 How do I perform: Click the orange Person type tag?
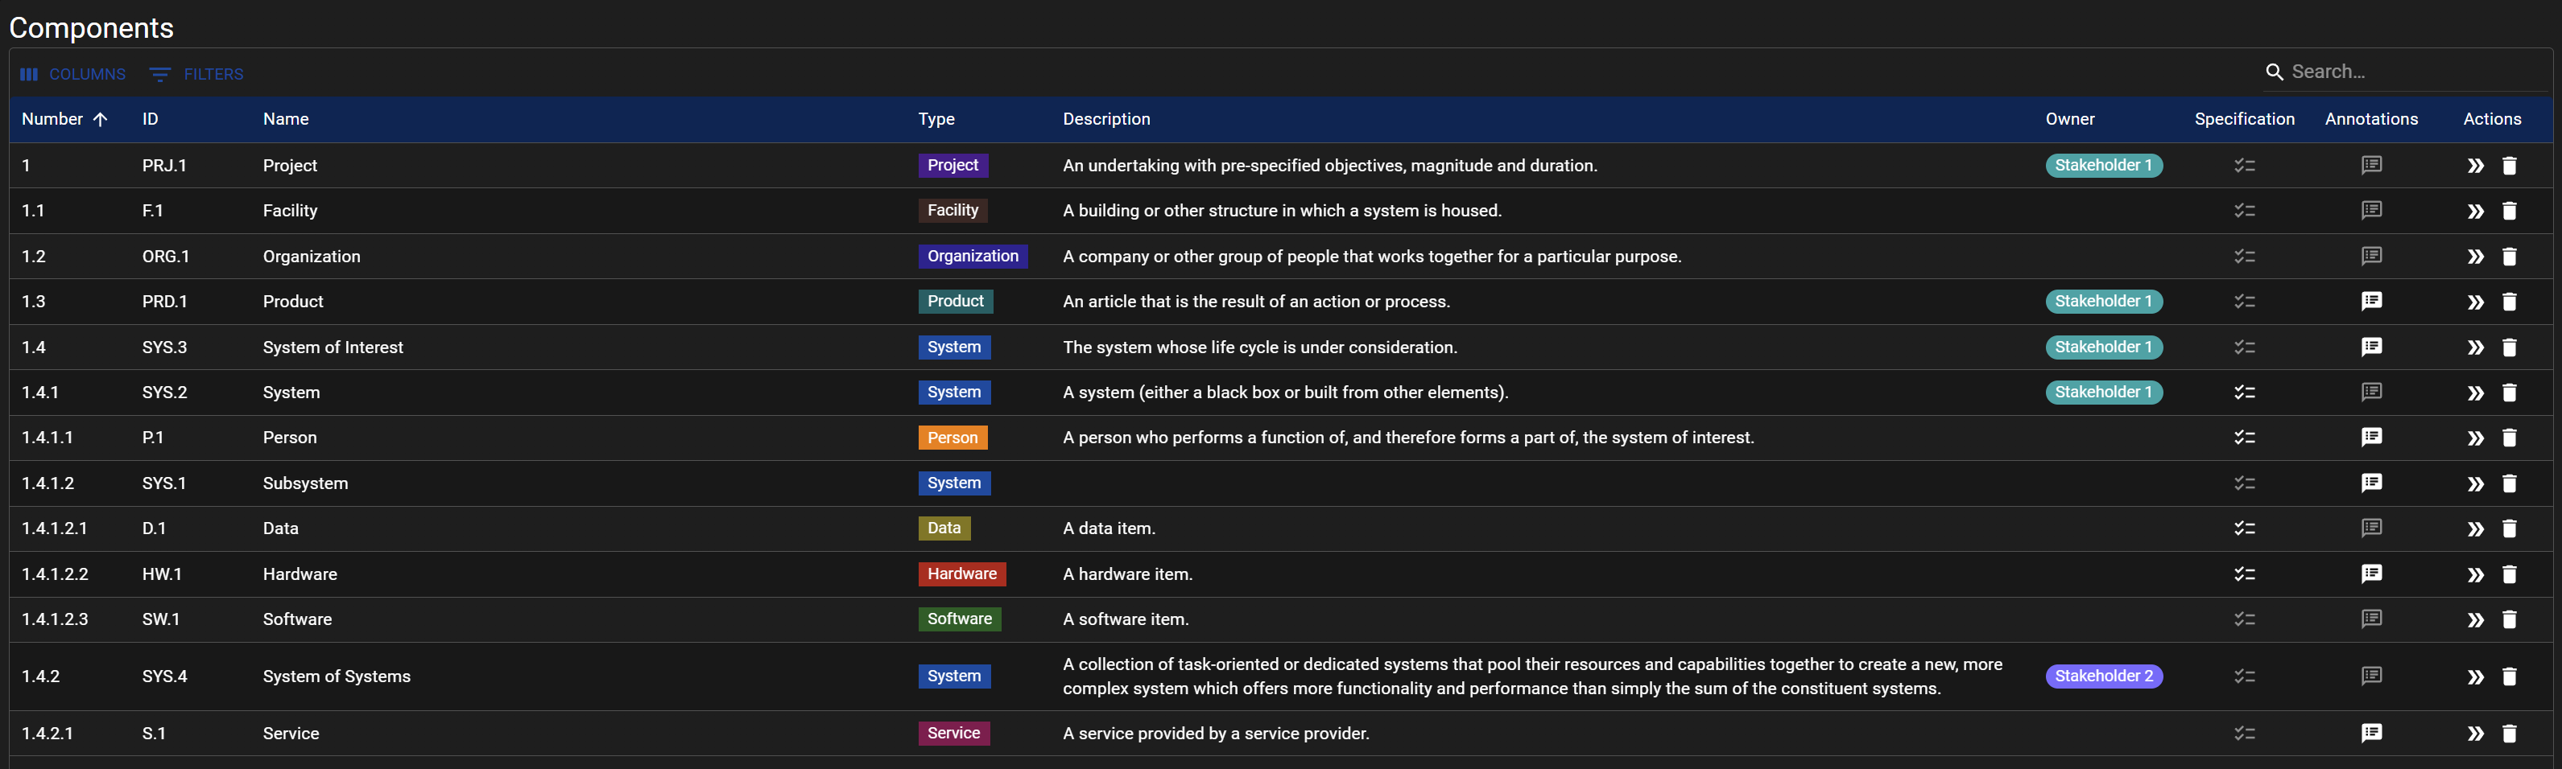point(952,437)
